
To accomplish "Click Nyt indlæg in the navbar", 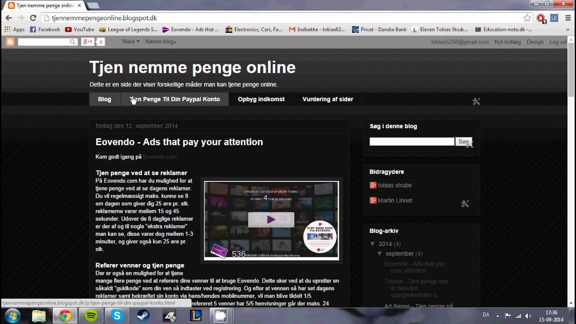I will [508, 42].
